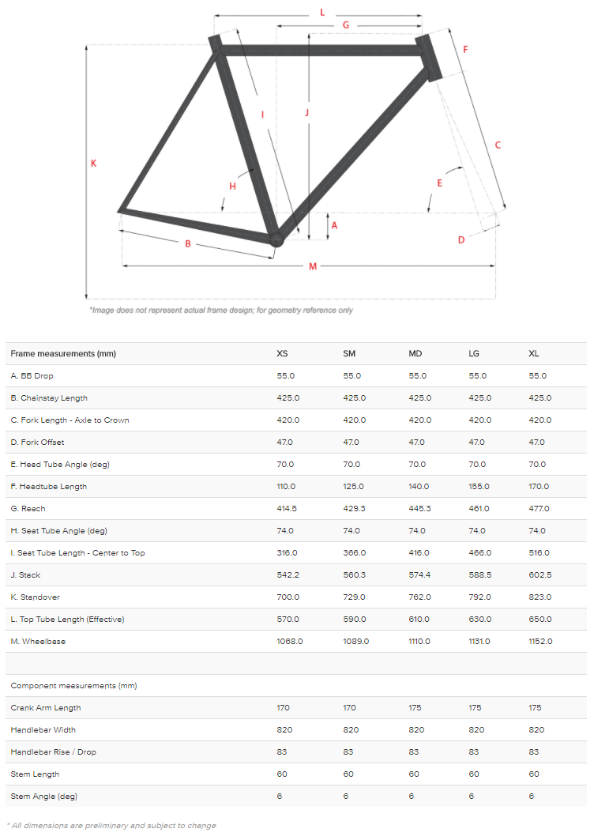Image resolution: width=594 pixels, height=840 pixels.
Task: Click the XL size column header
Action: pyautogui.click(x=534, y=353)
